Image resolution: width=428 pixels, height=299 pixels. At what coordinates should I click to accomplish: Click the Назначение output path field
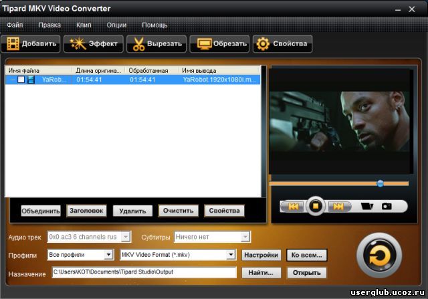[x=144, y=272]
